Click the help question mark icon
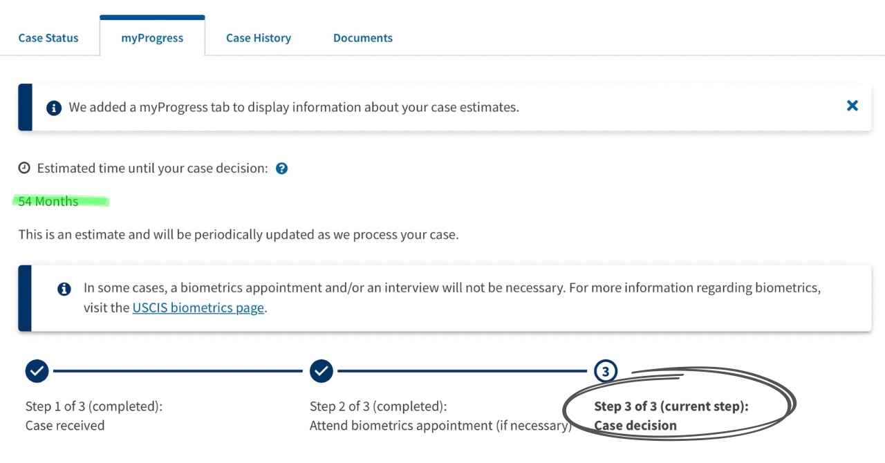 [281, 169]
